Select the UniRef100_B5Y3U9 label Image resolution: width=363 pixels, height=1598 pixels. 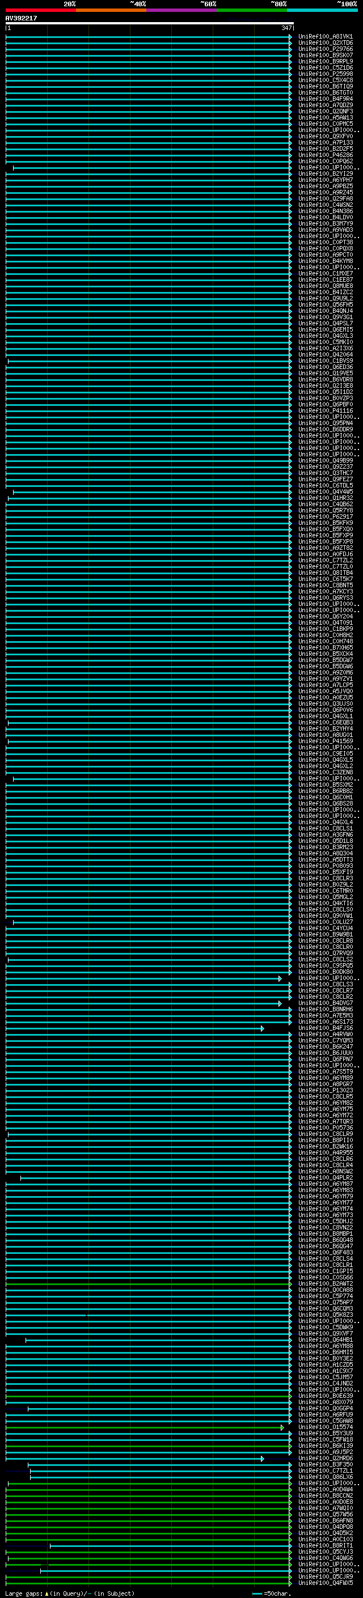pos(325,1433)
